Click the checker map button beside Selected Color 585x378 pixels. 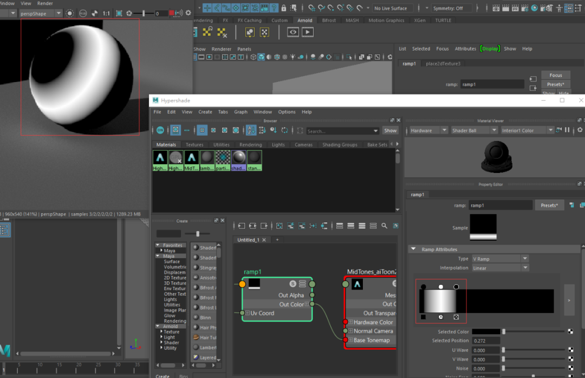click(x=570, y=331)
